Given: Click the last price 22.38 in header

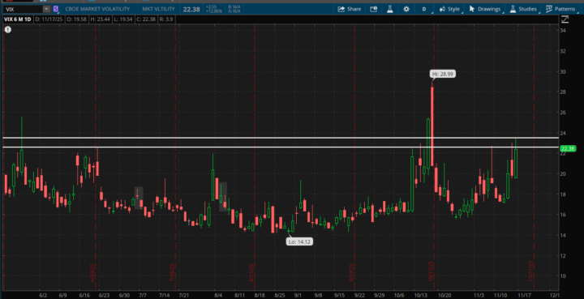Looking at the screenshot, I should tap(191, 9).
